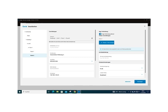The width and height of the screenshot is (168, 112).
Task: Click the Relais 1 hinzufügen button
Action: (x=107, y=43)
